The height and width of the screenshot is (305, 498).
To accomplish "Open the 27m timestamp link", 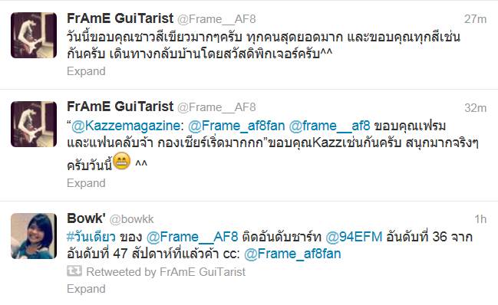I will point(475,19).
